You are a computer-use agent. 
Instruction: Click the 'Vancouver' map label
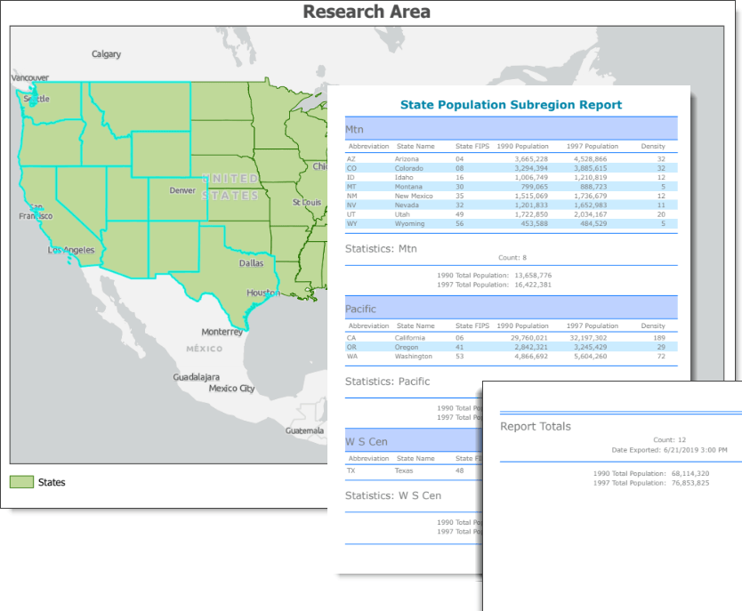[x=30, y=77]
